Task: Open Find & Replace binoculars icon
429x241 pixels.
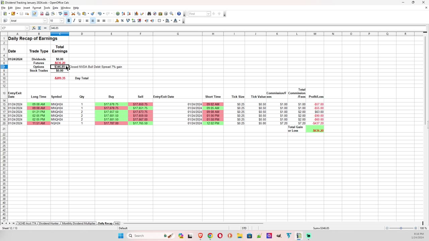Action: coord(149,14)
